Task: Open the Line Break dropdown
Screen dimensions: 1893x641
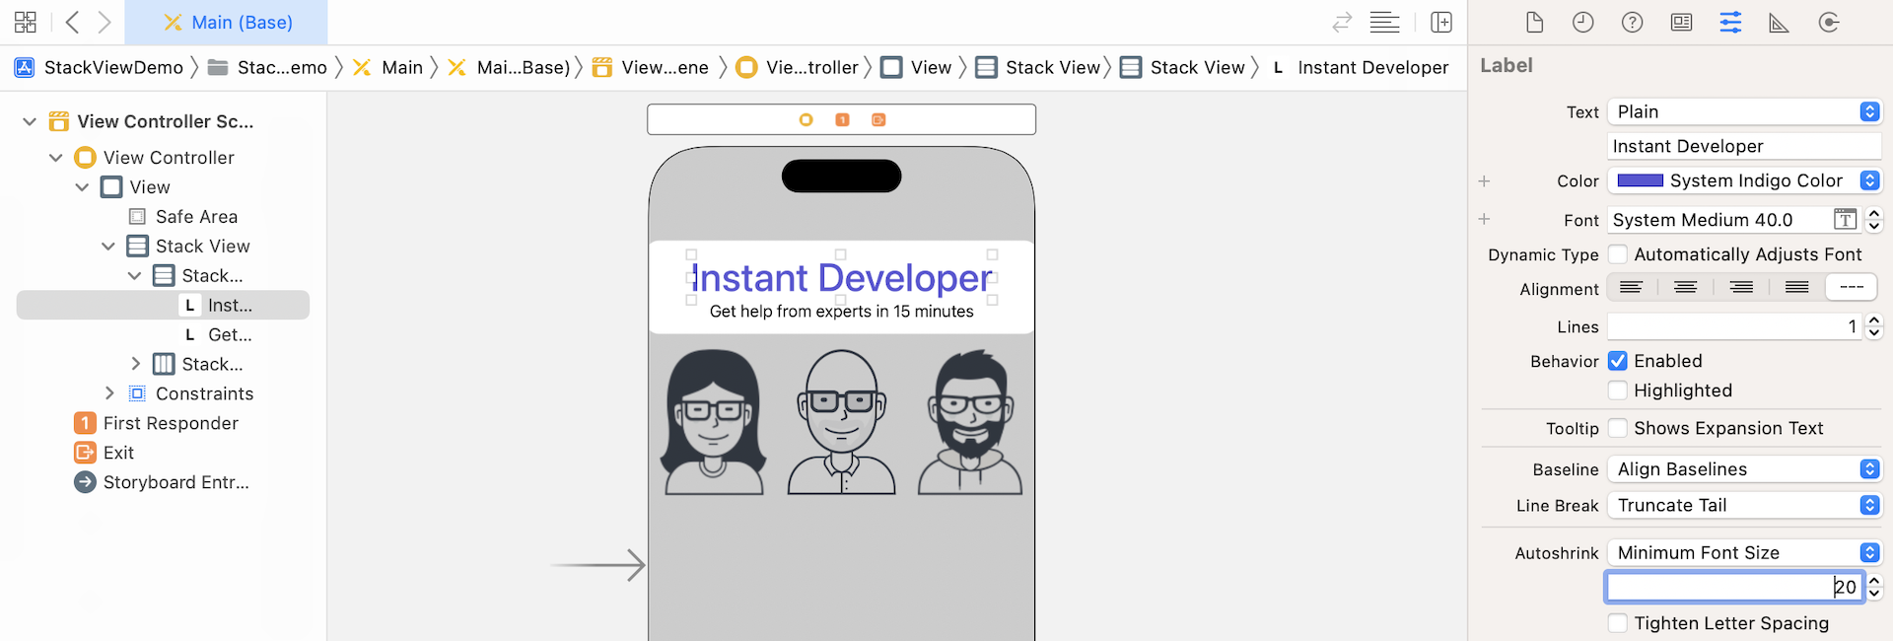Action: [x=1744, y=505]
